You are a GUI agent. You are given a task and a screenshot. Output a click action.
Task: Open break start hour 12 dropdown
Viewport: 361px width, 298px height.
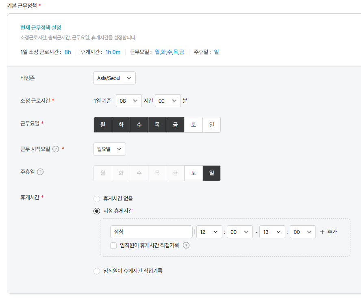(209, 232)
